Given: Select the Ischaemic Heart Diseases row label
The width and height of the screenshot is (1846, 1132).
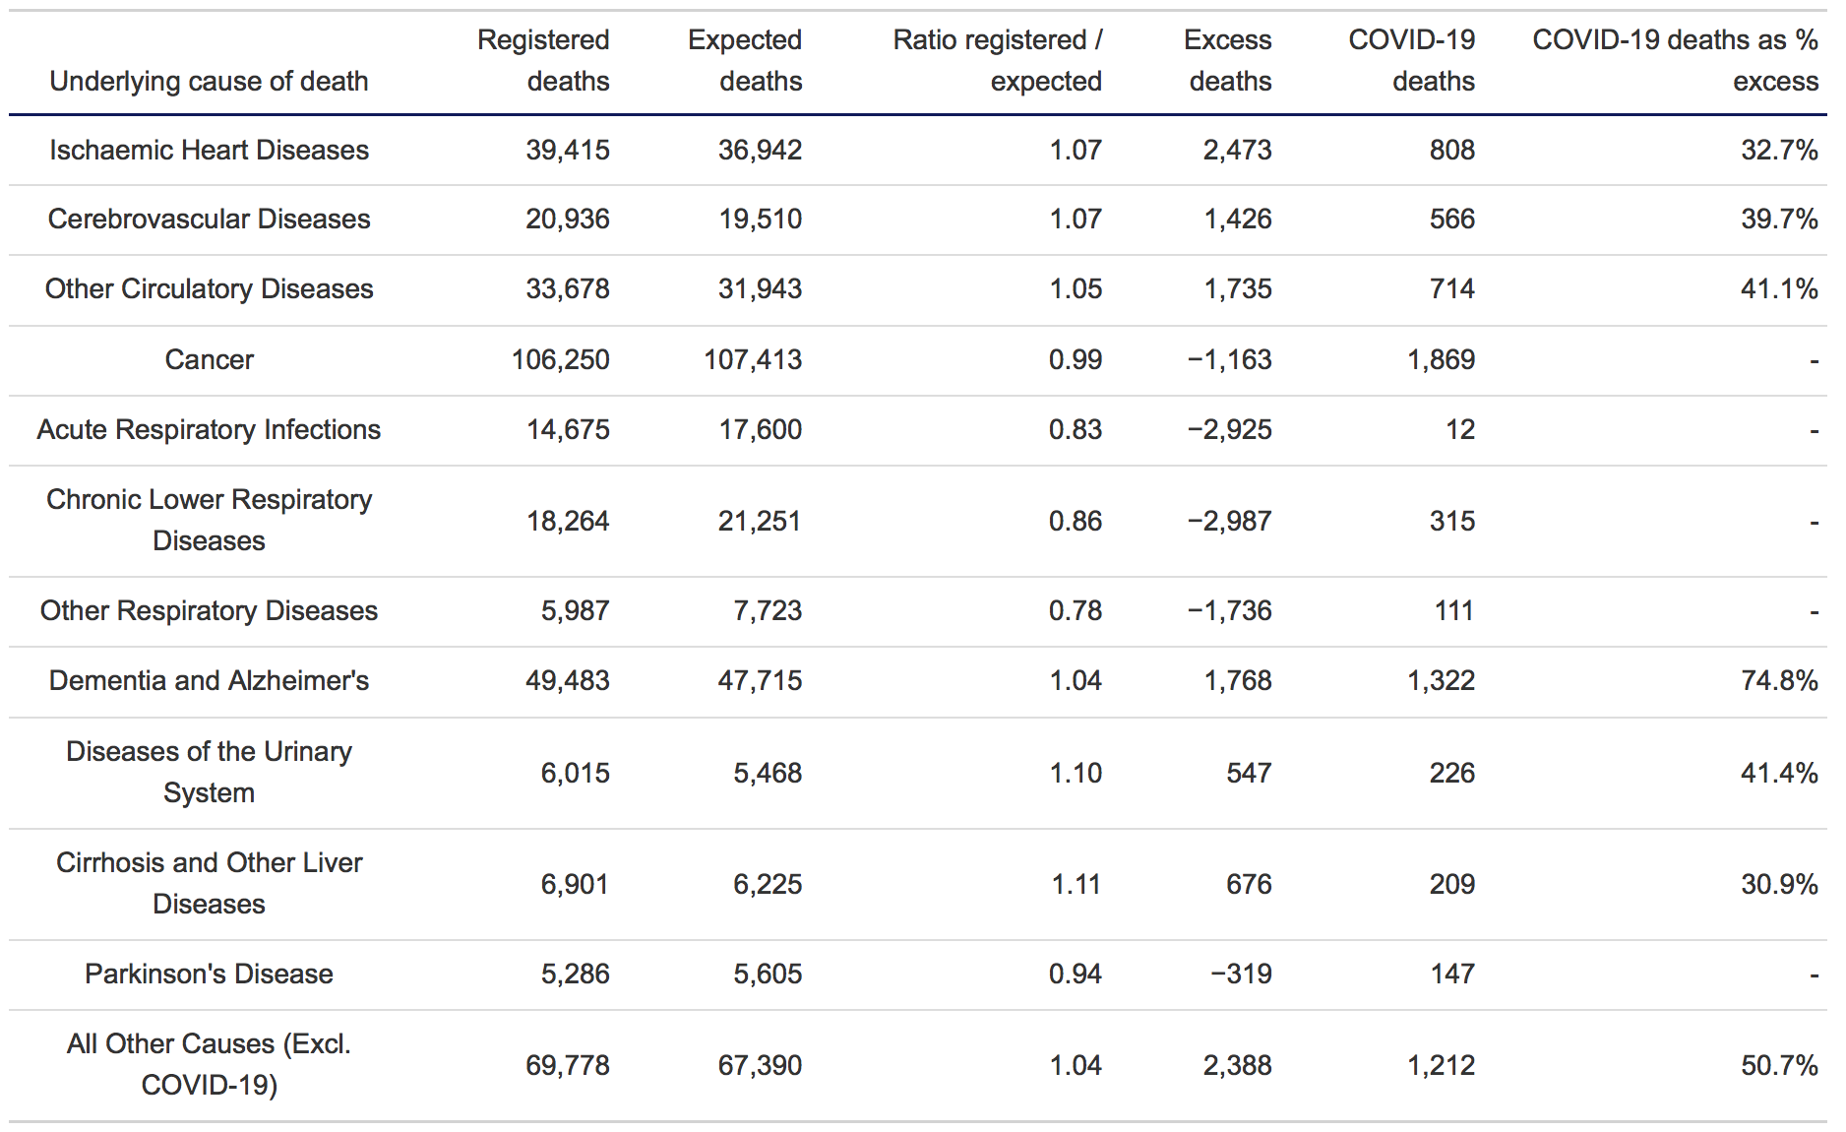Looking at the screenshot, I should point(209,150).
